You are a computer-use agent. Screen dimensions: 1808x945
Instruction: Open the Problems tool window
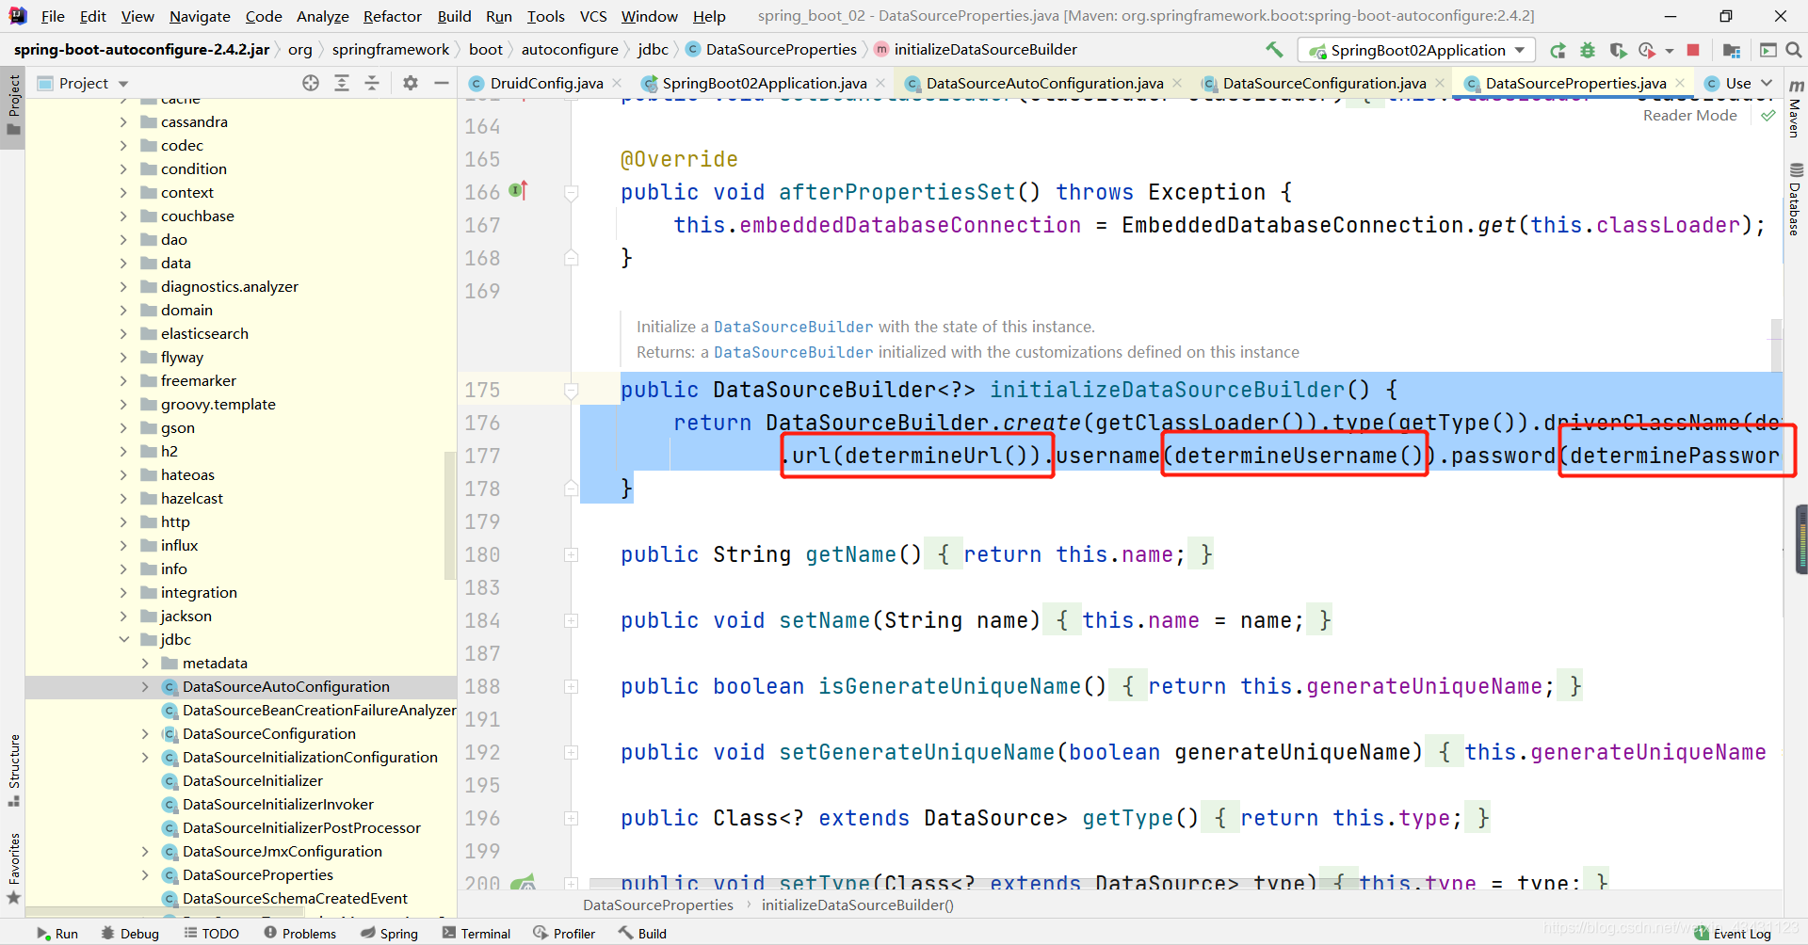pos(299,934)
